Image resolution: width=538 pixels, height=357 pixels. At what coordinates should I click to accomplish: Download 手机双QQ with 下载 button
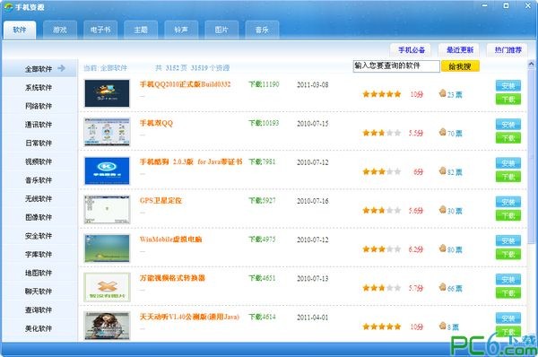[508, 138]
